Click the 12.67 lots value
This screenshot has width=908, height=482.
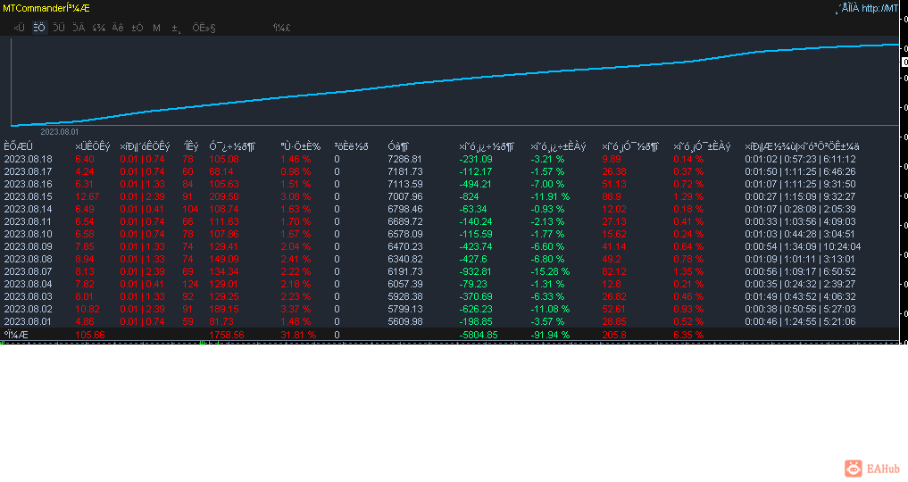(87, 196)
